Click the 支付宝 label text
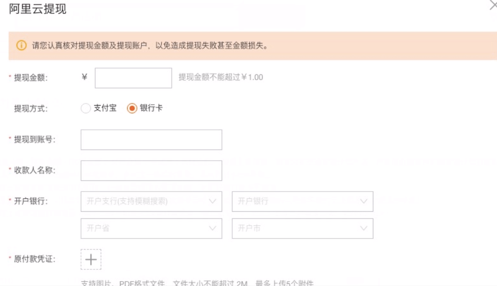The width and height of the screenshot is (497, 286). pos(105,108)
